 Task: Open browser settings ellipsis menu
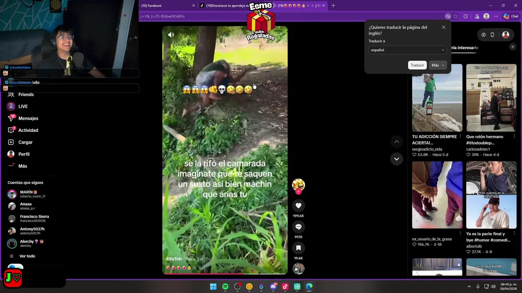(x=496, y=16)
